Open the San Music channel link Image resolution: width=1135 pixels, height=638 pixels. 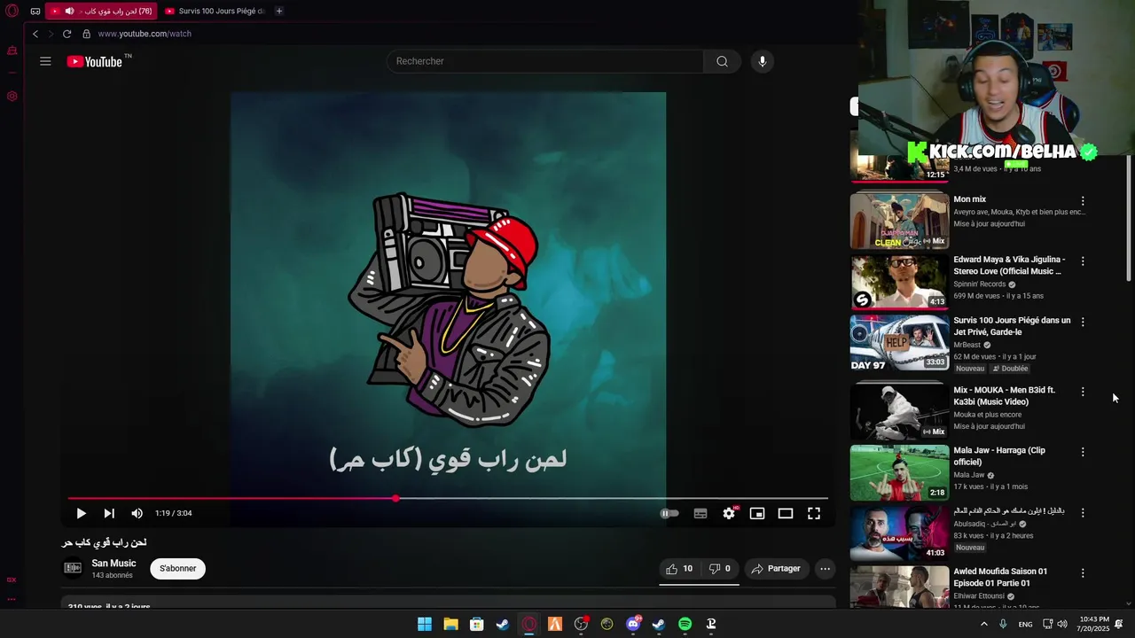coord(113,564)
